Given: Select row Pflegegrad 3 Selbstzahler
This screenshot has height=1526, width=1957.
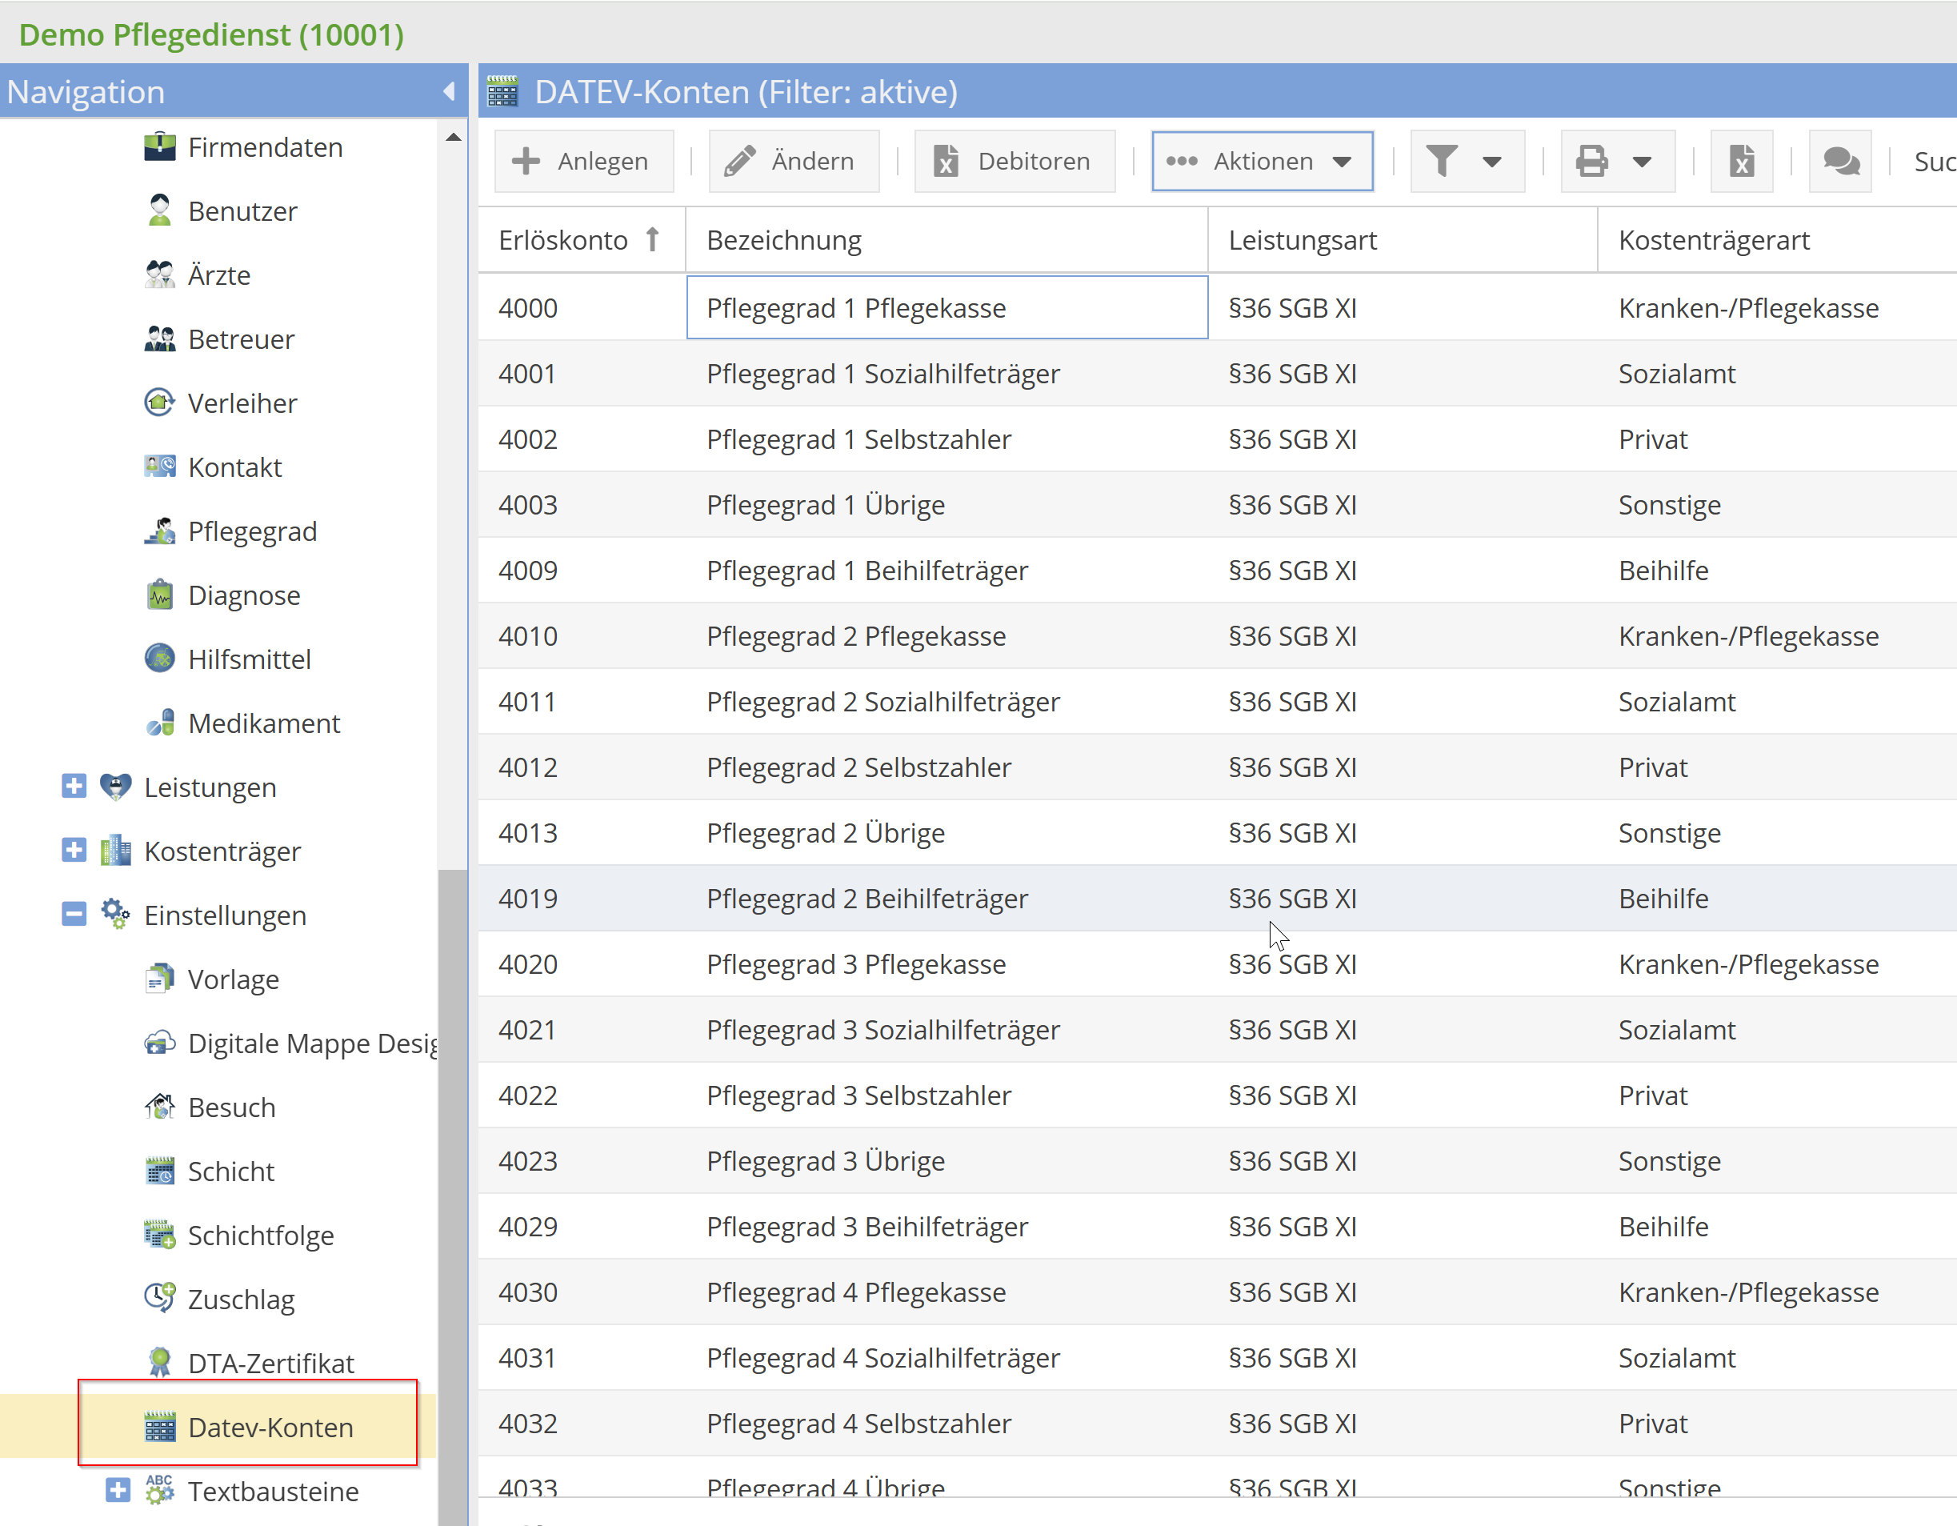Looking at the screenshot, I should coord(1218,1095).
